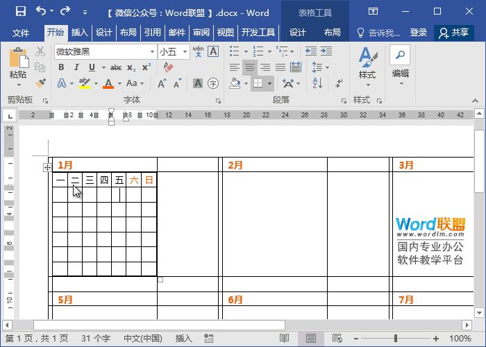Switch to the 审阅 tab
The image size is (486, 347).
pyautogui.click(x=201, y=33)
